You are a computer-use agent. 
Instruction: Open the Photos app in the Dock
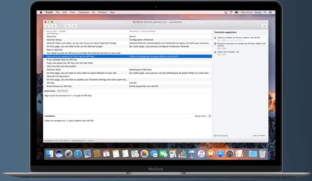coord(144,154)
